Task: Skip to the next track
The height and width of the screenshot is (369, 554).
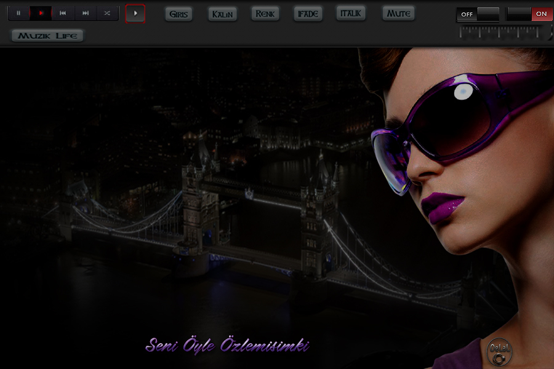Action: click(x=86, y=13)
